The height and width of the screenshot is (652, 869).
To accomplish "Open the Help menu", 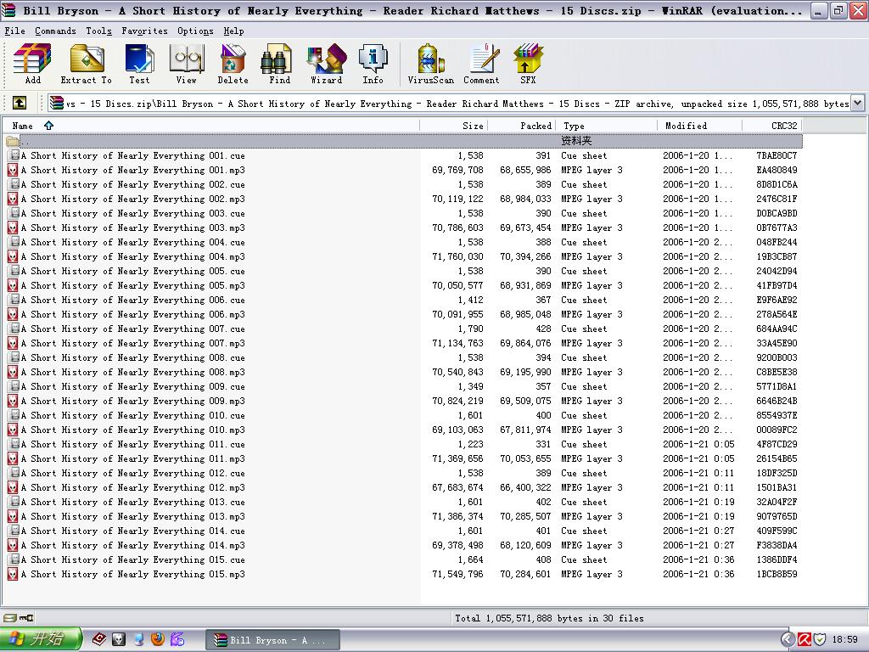I will pyautogui.click(x=234, y=31).
